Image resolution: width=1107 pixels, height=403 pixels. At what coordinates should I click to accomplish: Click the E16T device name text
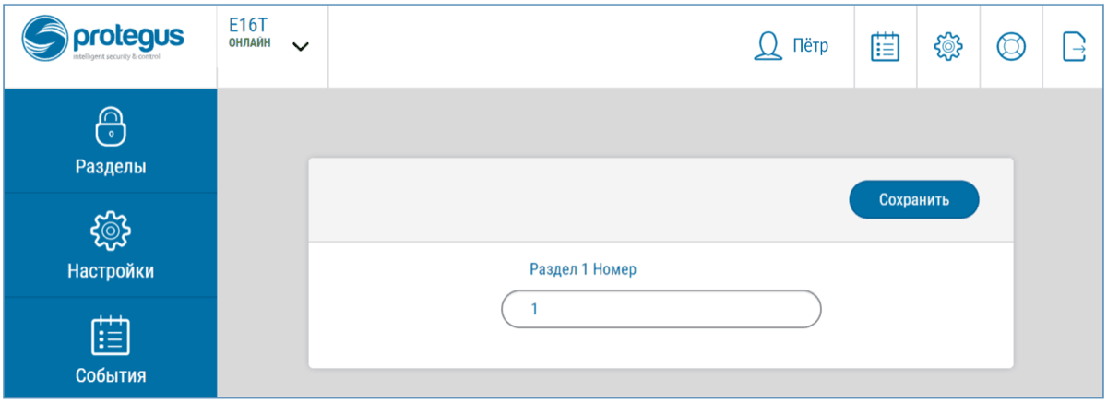(x=246, y=27)
